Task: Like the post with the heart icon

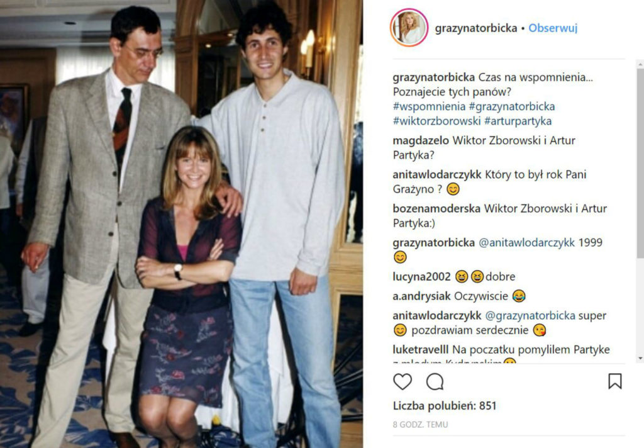Action: (x=402, y=382)
